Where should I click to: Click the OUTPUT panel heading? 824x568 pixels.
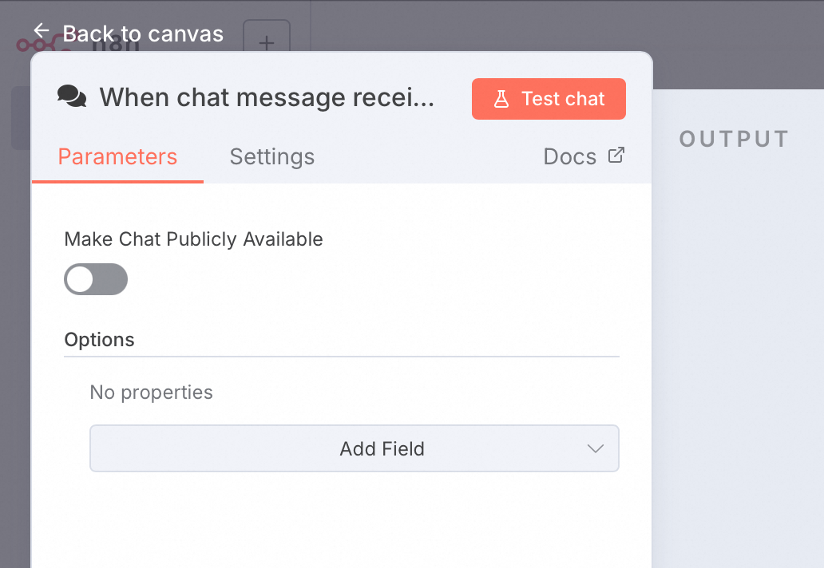pyautogui.click(x=734, y=139)
